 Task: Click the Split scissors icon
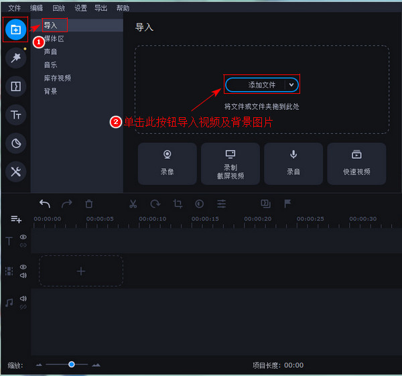(x=133, y=204)
